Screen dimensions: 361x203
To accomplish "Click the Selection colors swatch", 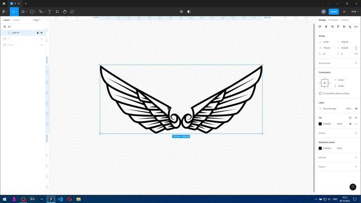I will coord(320,148).
